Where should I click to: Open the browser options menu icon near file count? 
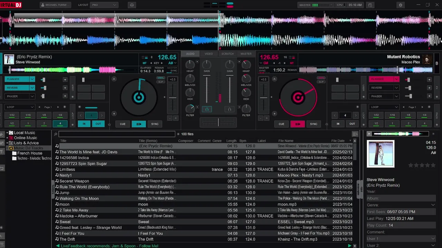click(x=355, y=134)
